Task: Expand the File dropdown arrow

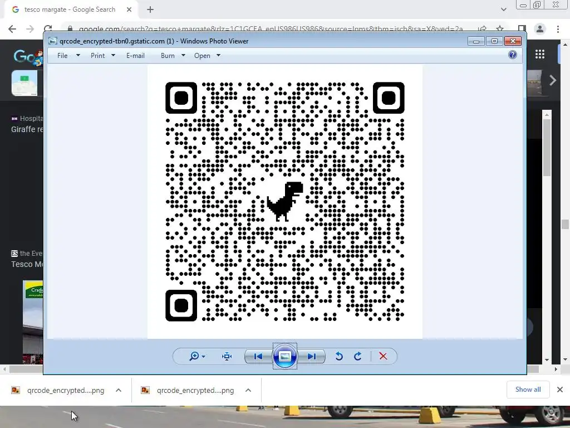Action: [78, 55]
